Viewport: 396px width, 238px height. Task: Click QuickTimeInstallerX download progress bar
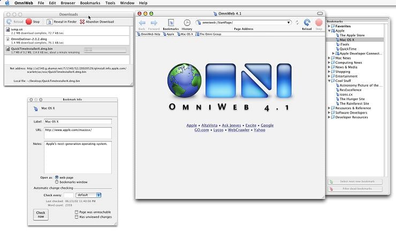105,50
